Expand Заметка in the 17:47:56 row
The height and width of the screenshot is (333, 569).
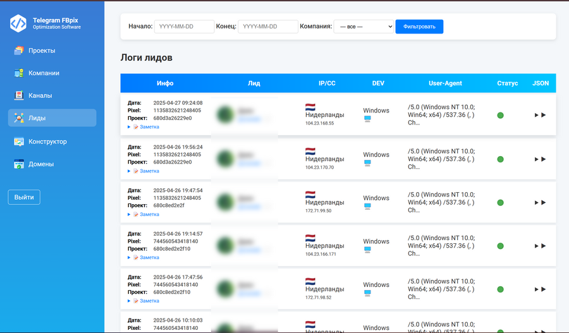tap(144, 301)
